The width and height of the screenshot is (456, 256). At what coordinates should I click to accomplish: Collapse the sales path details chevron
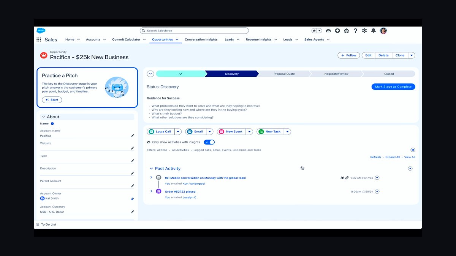(150, 74)
